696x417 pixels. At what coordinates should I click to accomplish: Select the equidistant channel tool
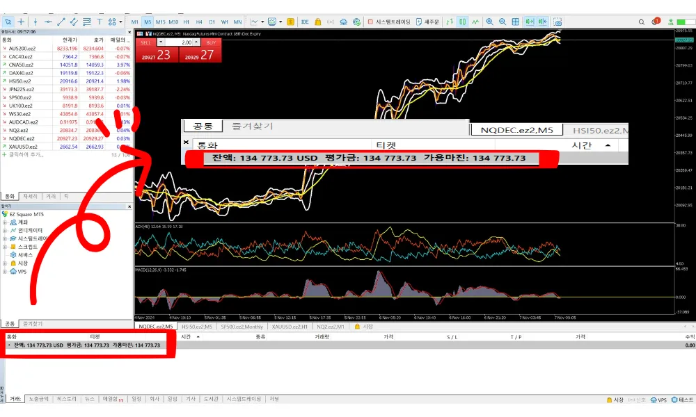coord(74,22)
